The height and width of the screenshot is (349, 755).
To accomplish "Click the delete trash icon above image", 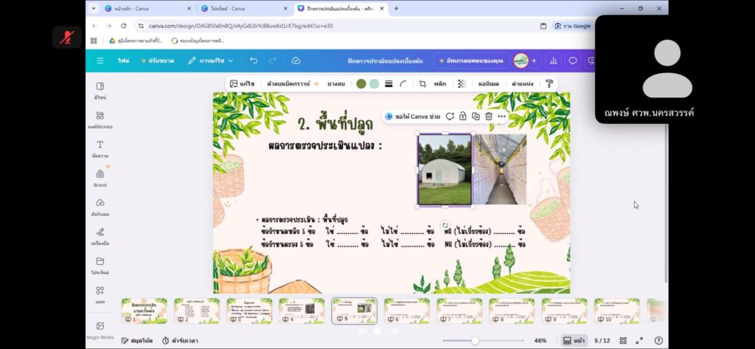I will [488, 117].
